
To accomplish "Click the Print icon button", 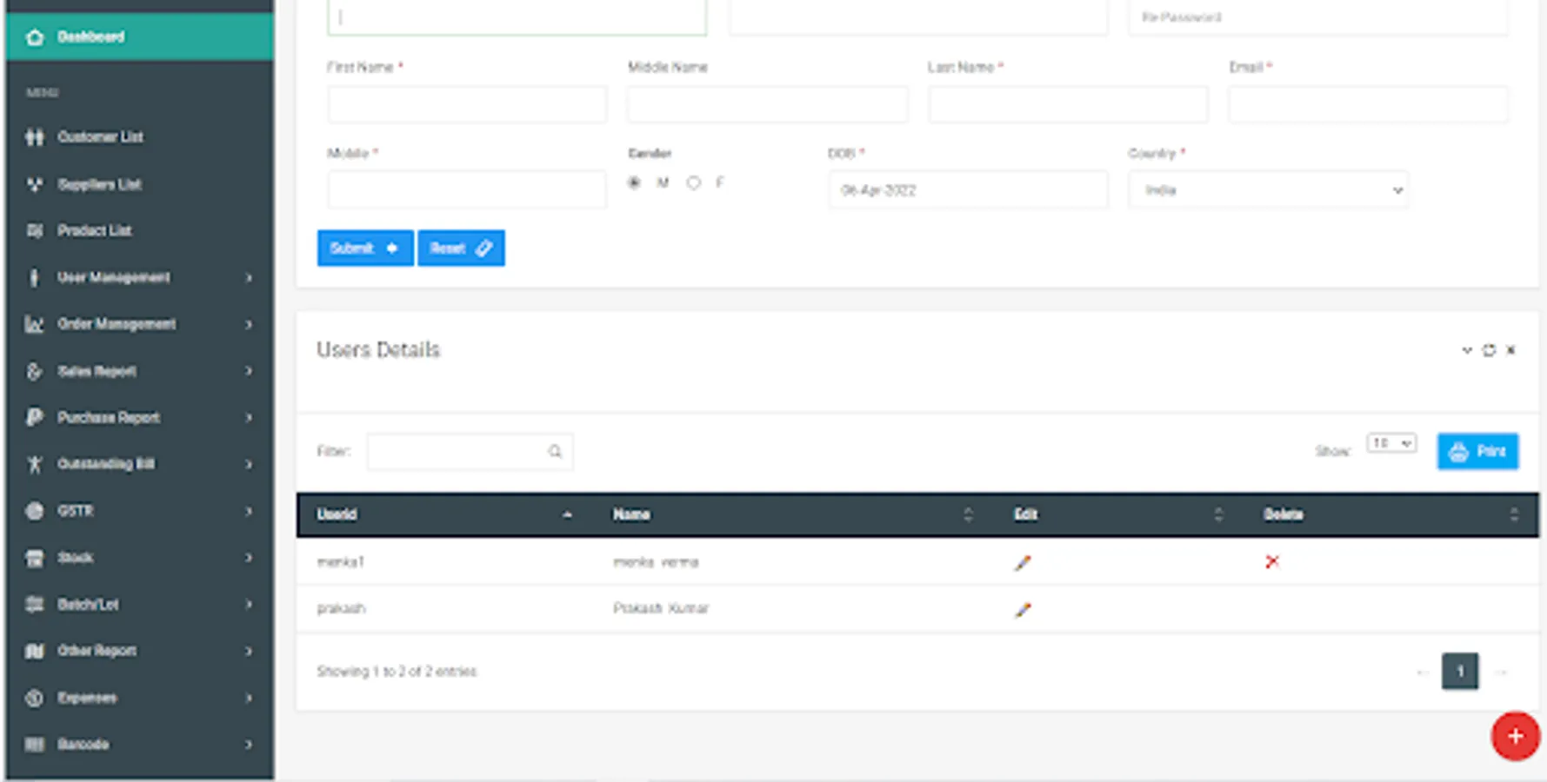I will [1477, 451].
